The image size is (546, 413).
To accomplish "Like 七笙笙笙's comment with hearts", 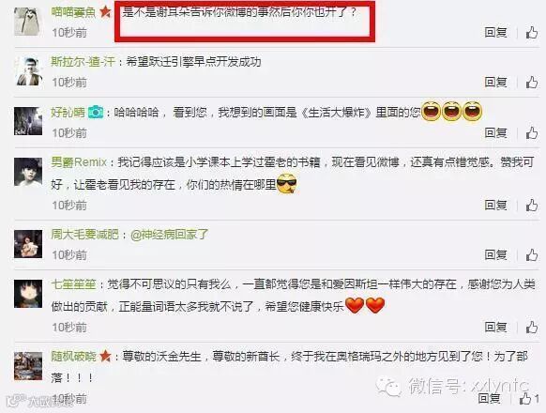I will click(531, 328).
